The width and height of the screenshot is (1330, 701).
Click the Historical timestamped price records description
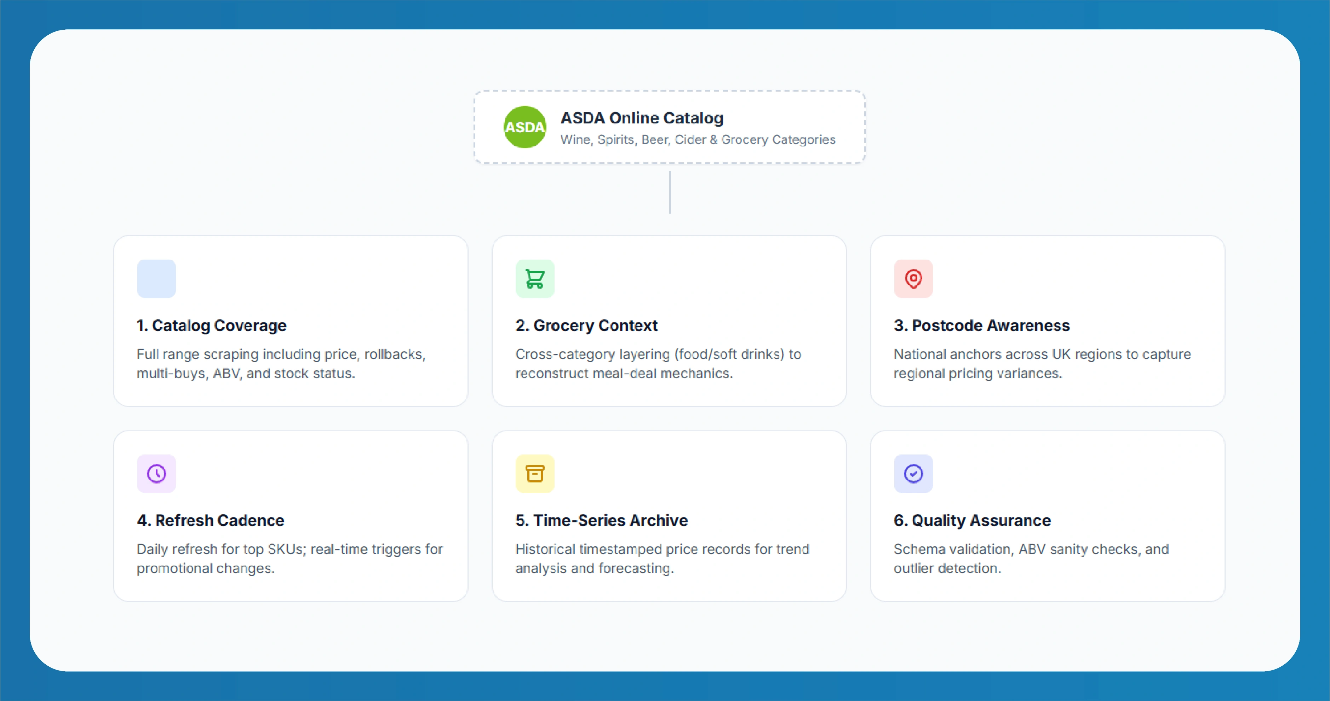tap(663, 558)
